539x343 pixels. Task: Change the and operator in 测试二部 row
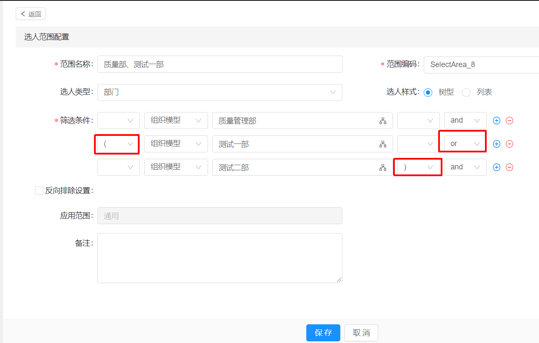[x=465, y=167]
